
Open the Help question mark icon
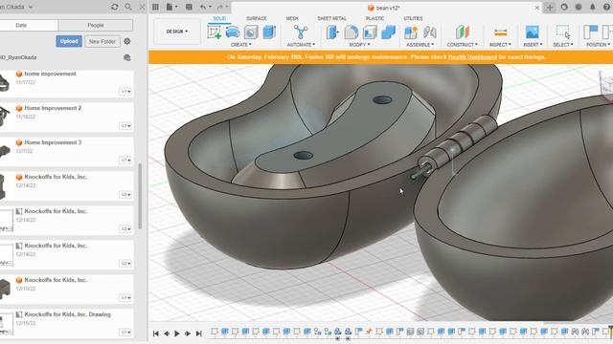tap(606, 7)
